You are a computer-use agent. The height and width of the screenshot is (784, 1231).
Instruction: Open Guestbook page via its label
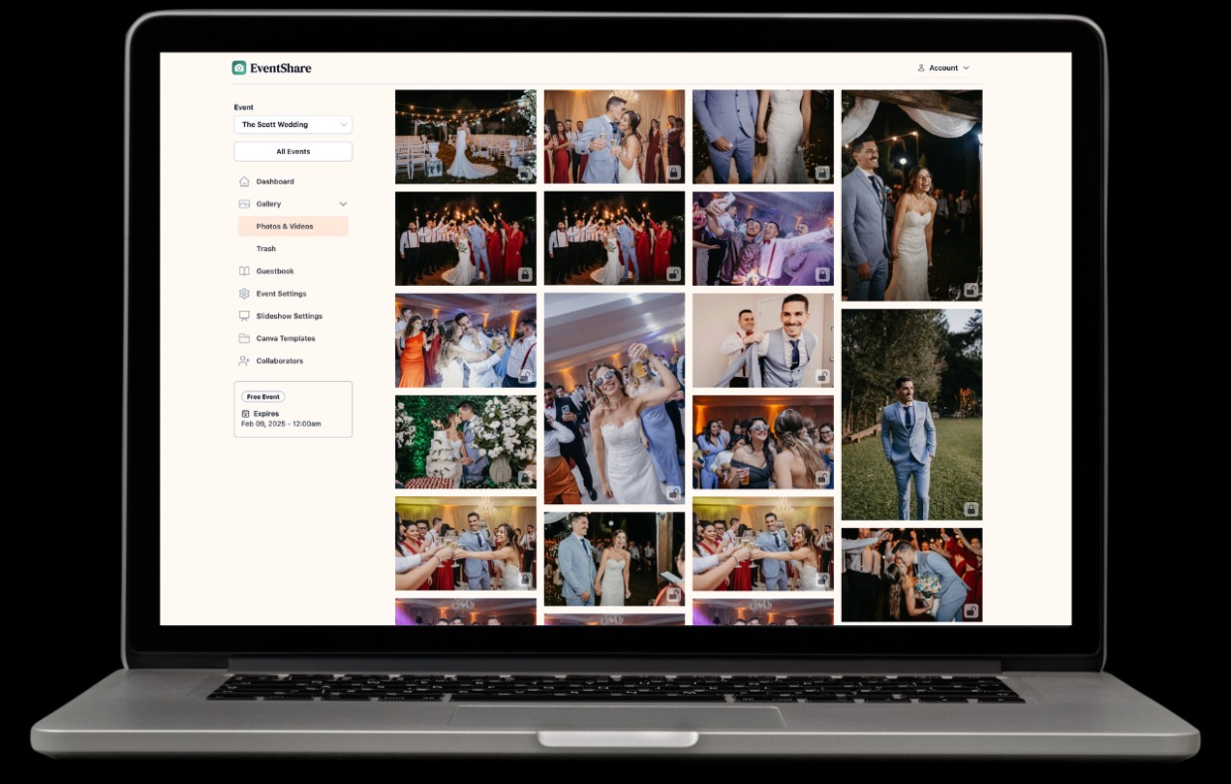pos(275,271)
